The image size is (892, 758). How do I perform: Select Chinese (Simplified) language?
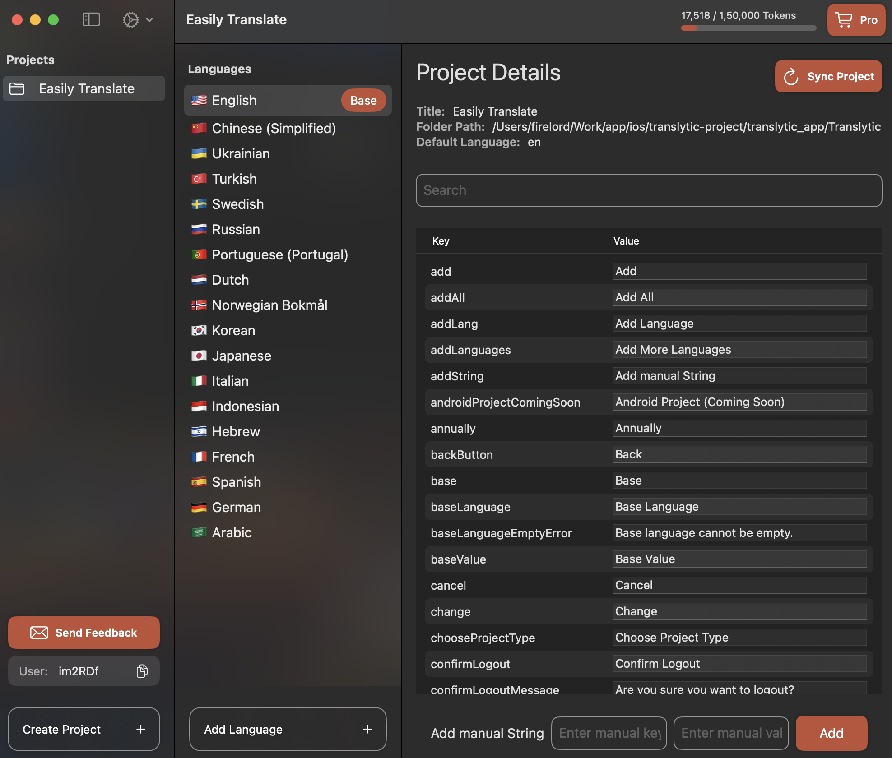pyautogui.click(x=274, y=129)
